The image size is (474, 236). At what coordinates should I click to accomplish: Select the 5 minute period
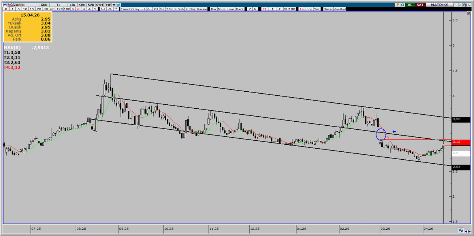19,9
